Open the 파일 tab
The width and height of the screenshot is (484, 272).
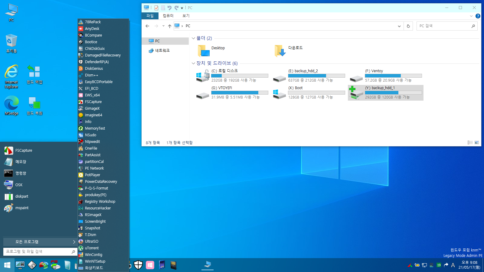point(150,16)
